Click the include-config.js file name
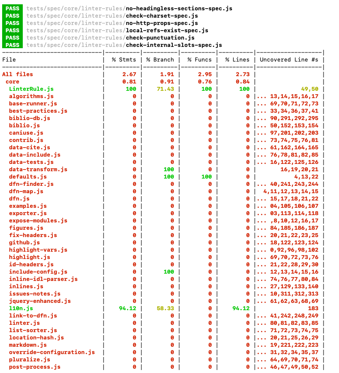The width and height of the screenshot is (339, 373). pos(38,272)
